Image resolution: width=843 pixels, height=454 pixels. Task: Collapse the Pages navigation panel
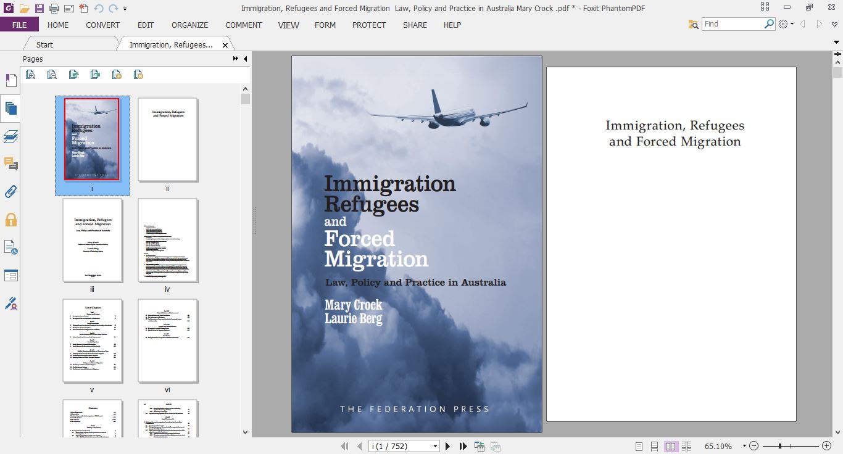246,59
